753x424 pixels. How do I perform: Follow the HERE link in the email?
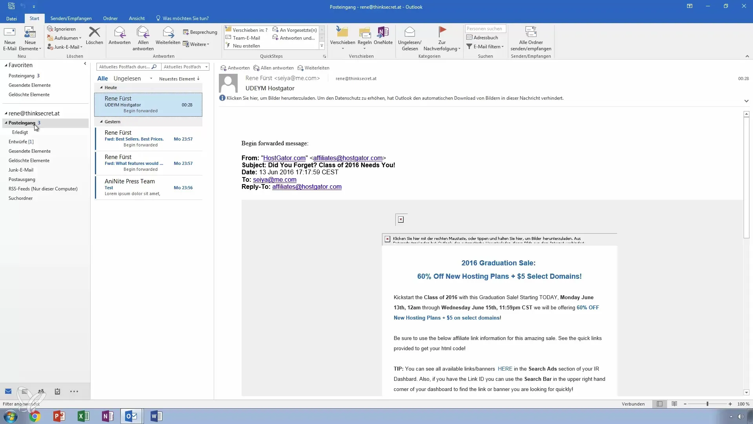coord(505,369)
